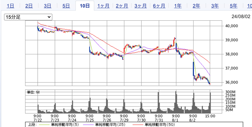This screenshot has width=252, height=127.
Task: Click the 300M volume axis label
Action: coord(230,92)
